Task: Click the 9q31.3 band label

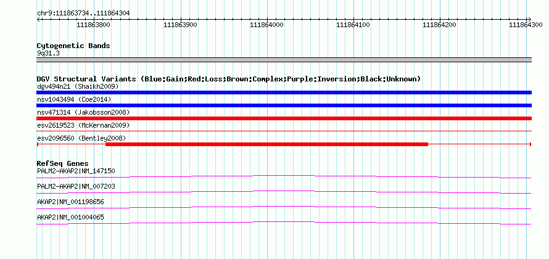Action: [x=47, y=54]
